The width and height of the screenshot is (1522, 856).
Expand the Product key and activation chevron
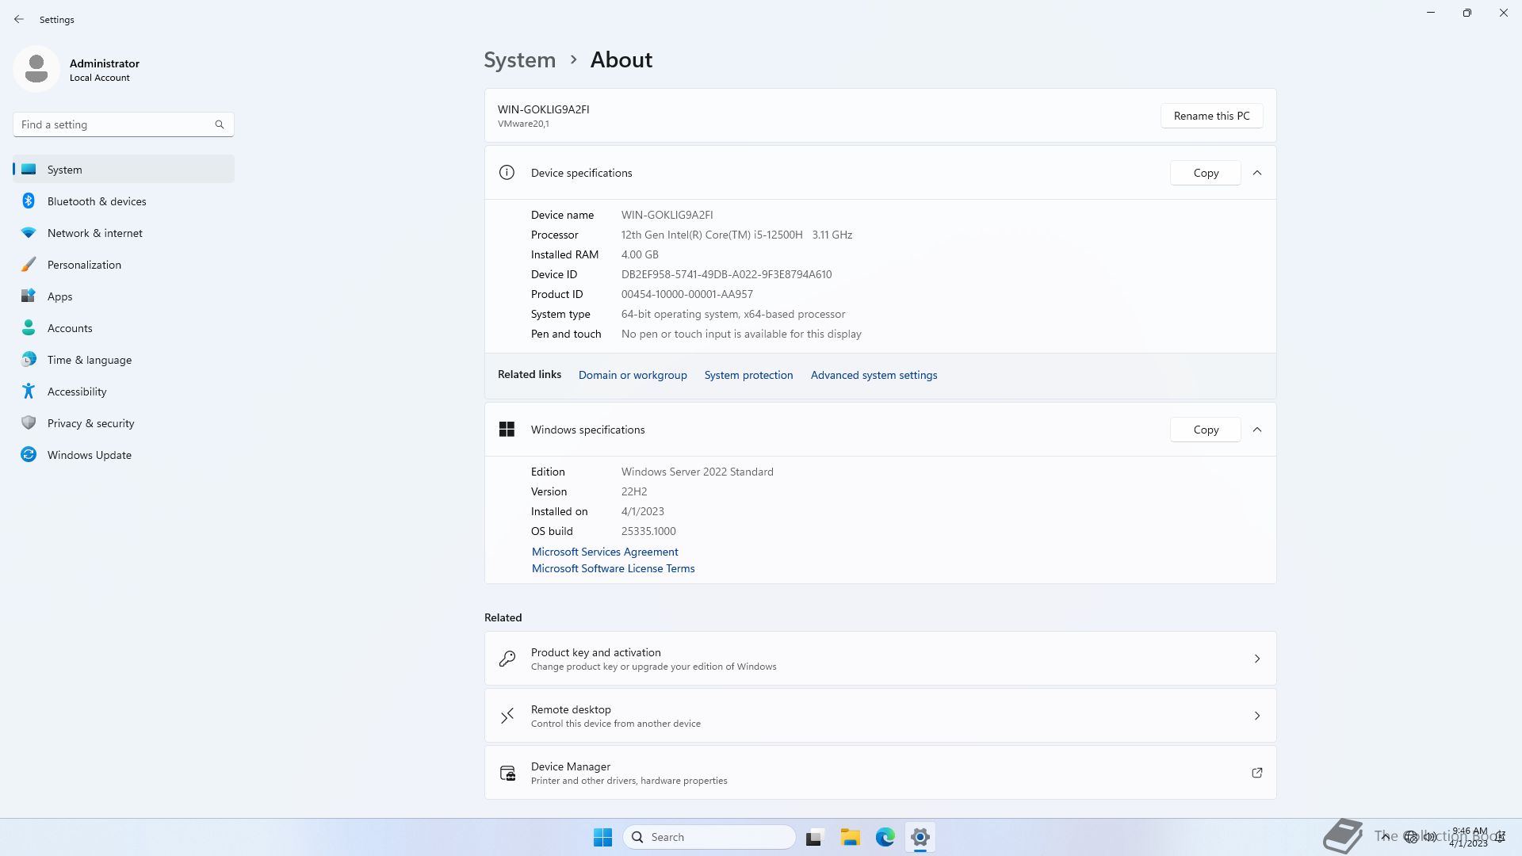click(x=1257, y=659)
